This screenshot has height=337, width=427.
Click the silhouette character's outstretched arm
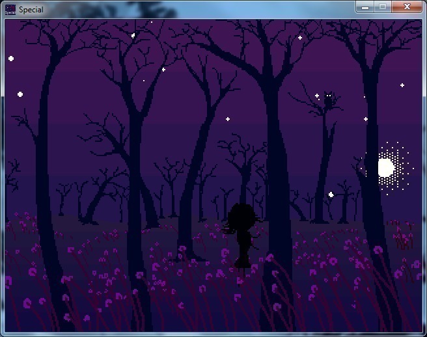point(228,229)
